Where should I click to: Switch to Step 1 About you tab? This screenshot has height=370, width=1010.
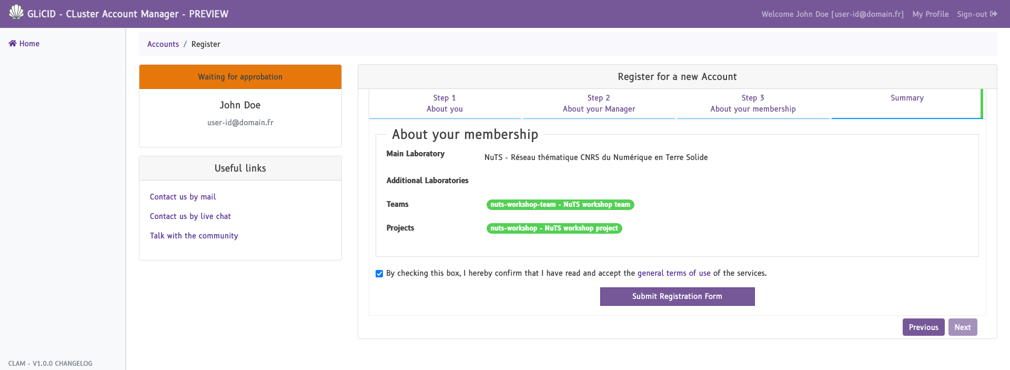(x=445, y=104)
